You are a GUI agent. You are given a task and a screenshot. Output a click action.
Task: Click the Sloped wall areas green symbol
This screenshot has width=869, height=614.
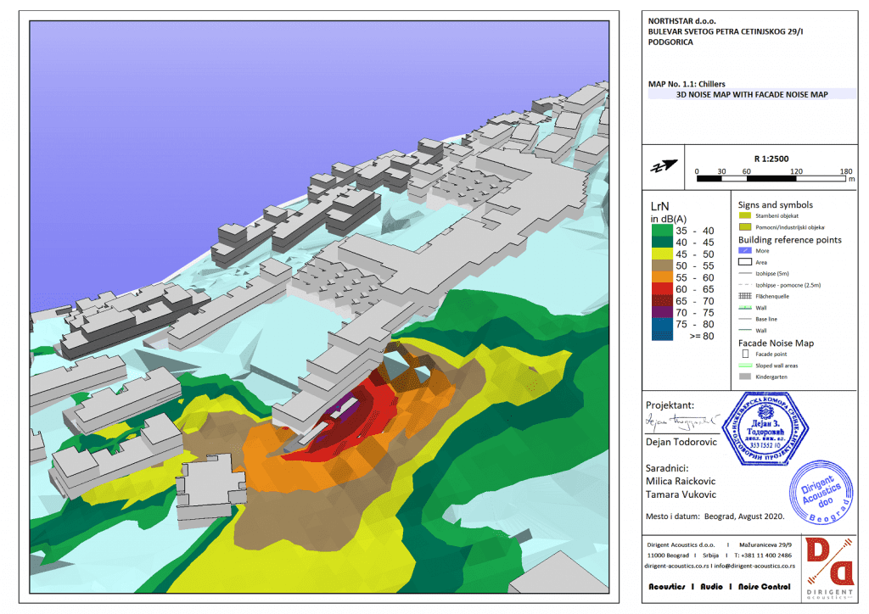coord(744,365)
